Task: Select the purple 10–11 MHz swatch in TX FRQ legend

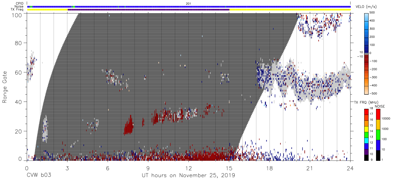Action: tap(366, 152)
